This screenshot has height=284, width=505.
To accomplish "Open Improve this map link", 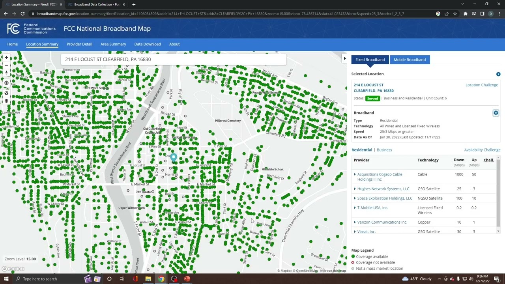I will pyautogui.click(x=333, y=271).
